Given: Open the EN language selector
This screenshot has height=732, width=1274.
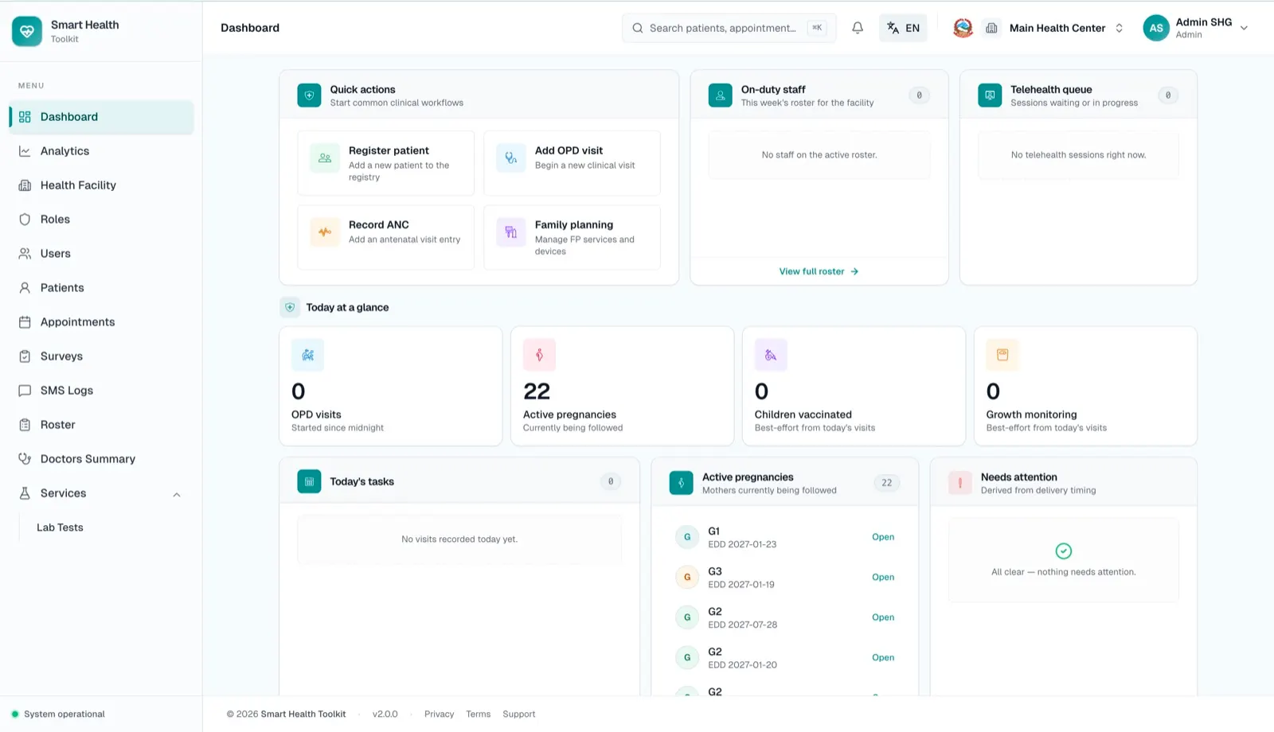Looking at the screenshot, I should tap(903, 28).
